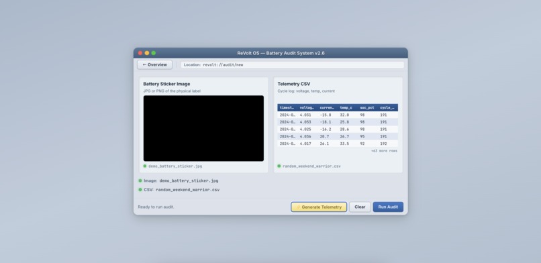
Task: Select current cell -15.8
Action: [x=326, y=115]
